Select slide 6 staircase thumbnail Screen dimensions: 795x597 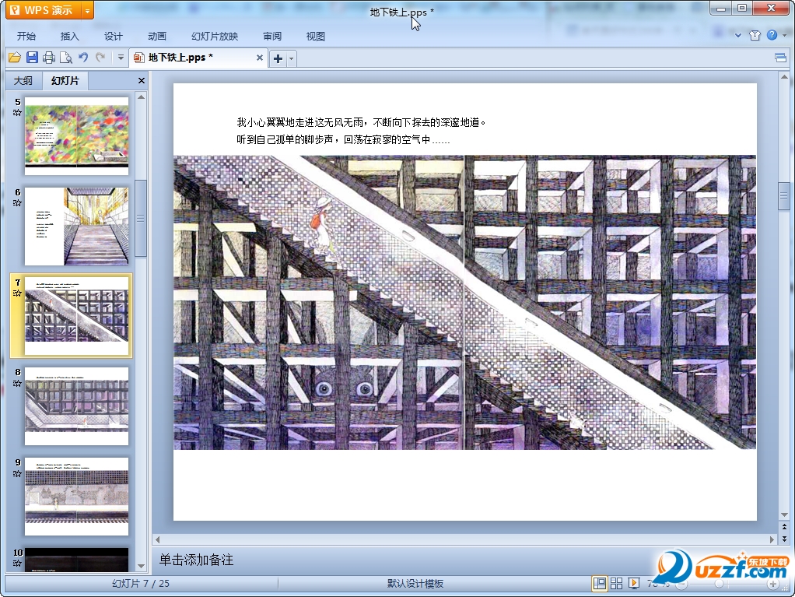pos(76,227)
